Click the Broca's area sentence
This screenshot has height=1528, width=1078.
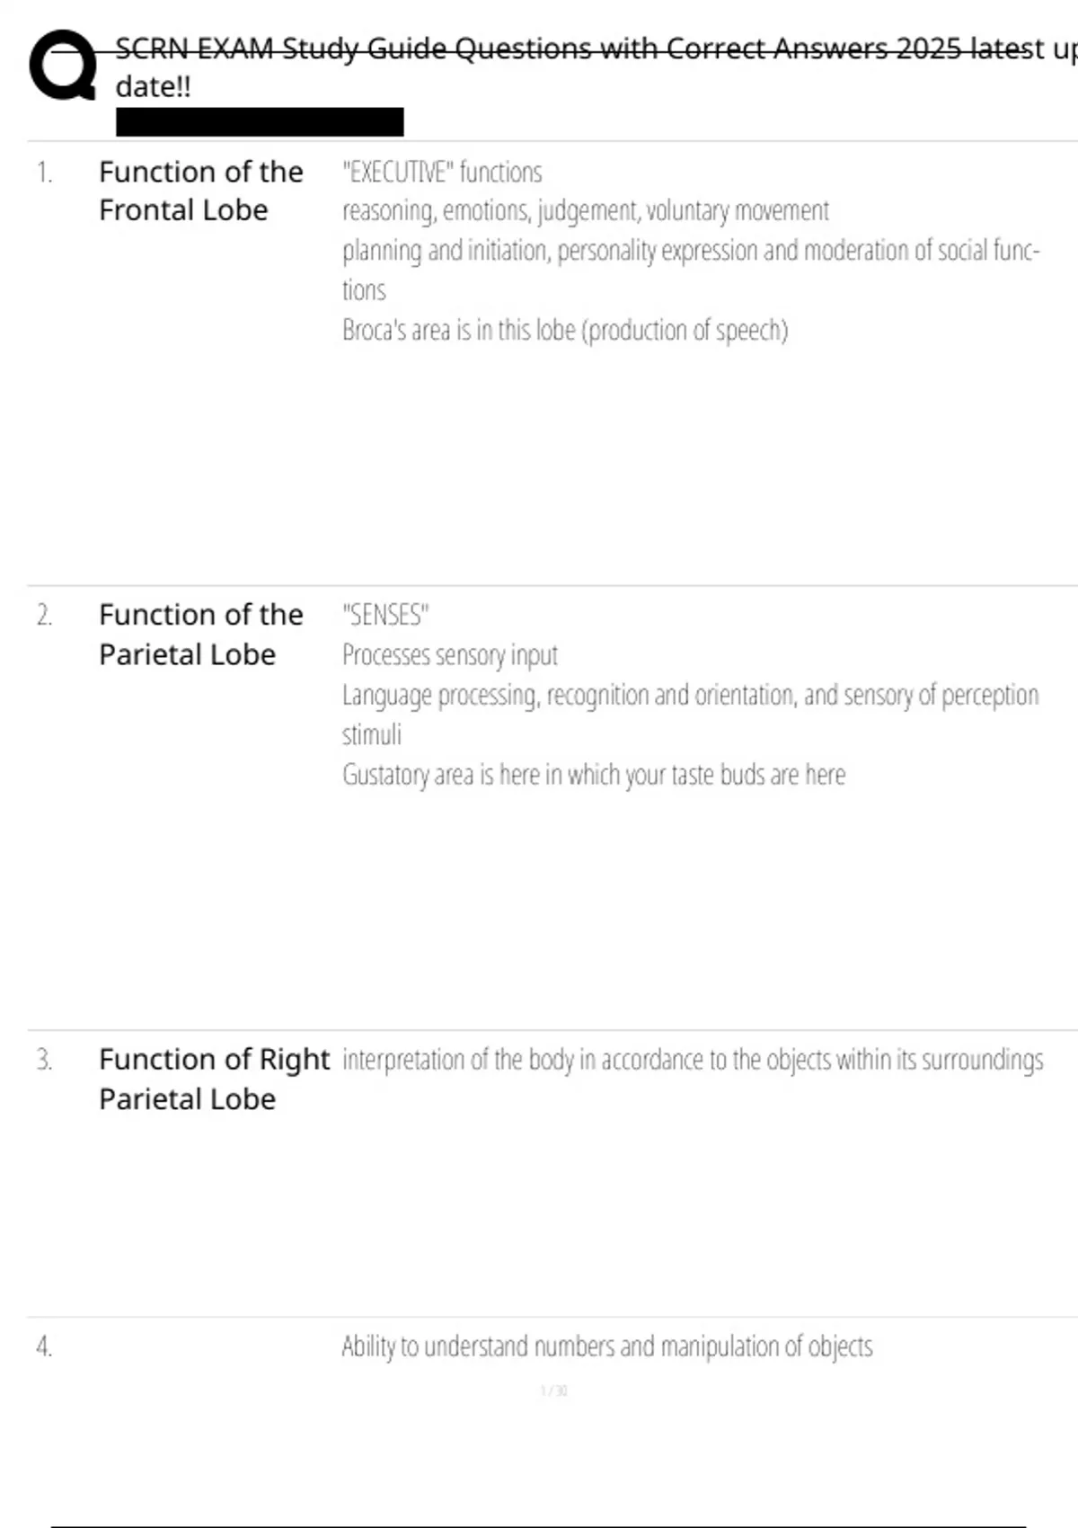(564, 331)
